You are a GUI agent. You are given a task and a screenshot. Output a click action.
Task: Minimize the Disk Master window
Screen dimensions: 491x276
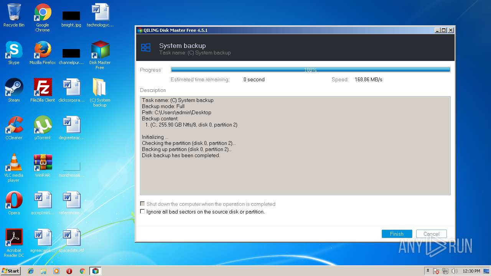tap(437, 30)
